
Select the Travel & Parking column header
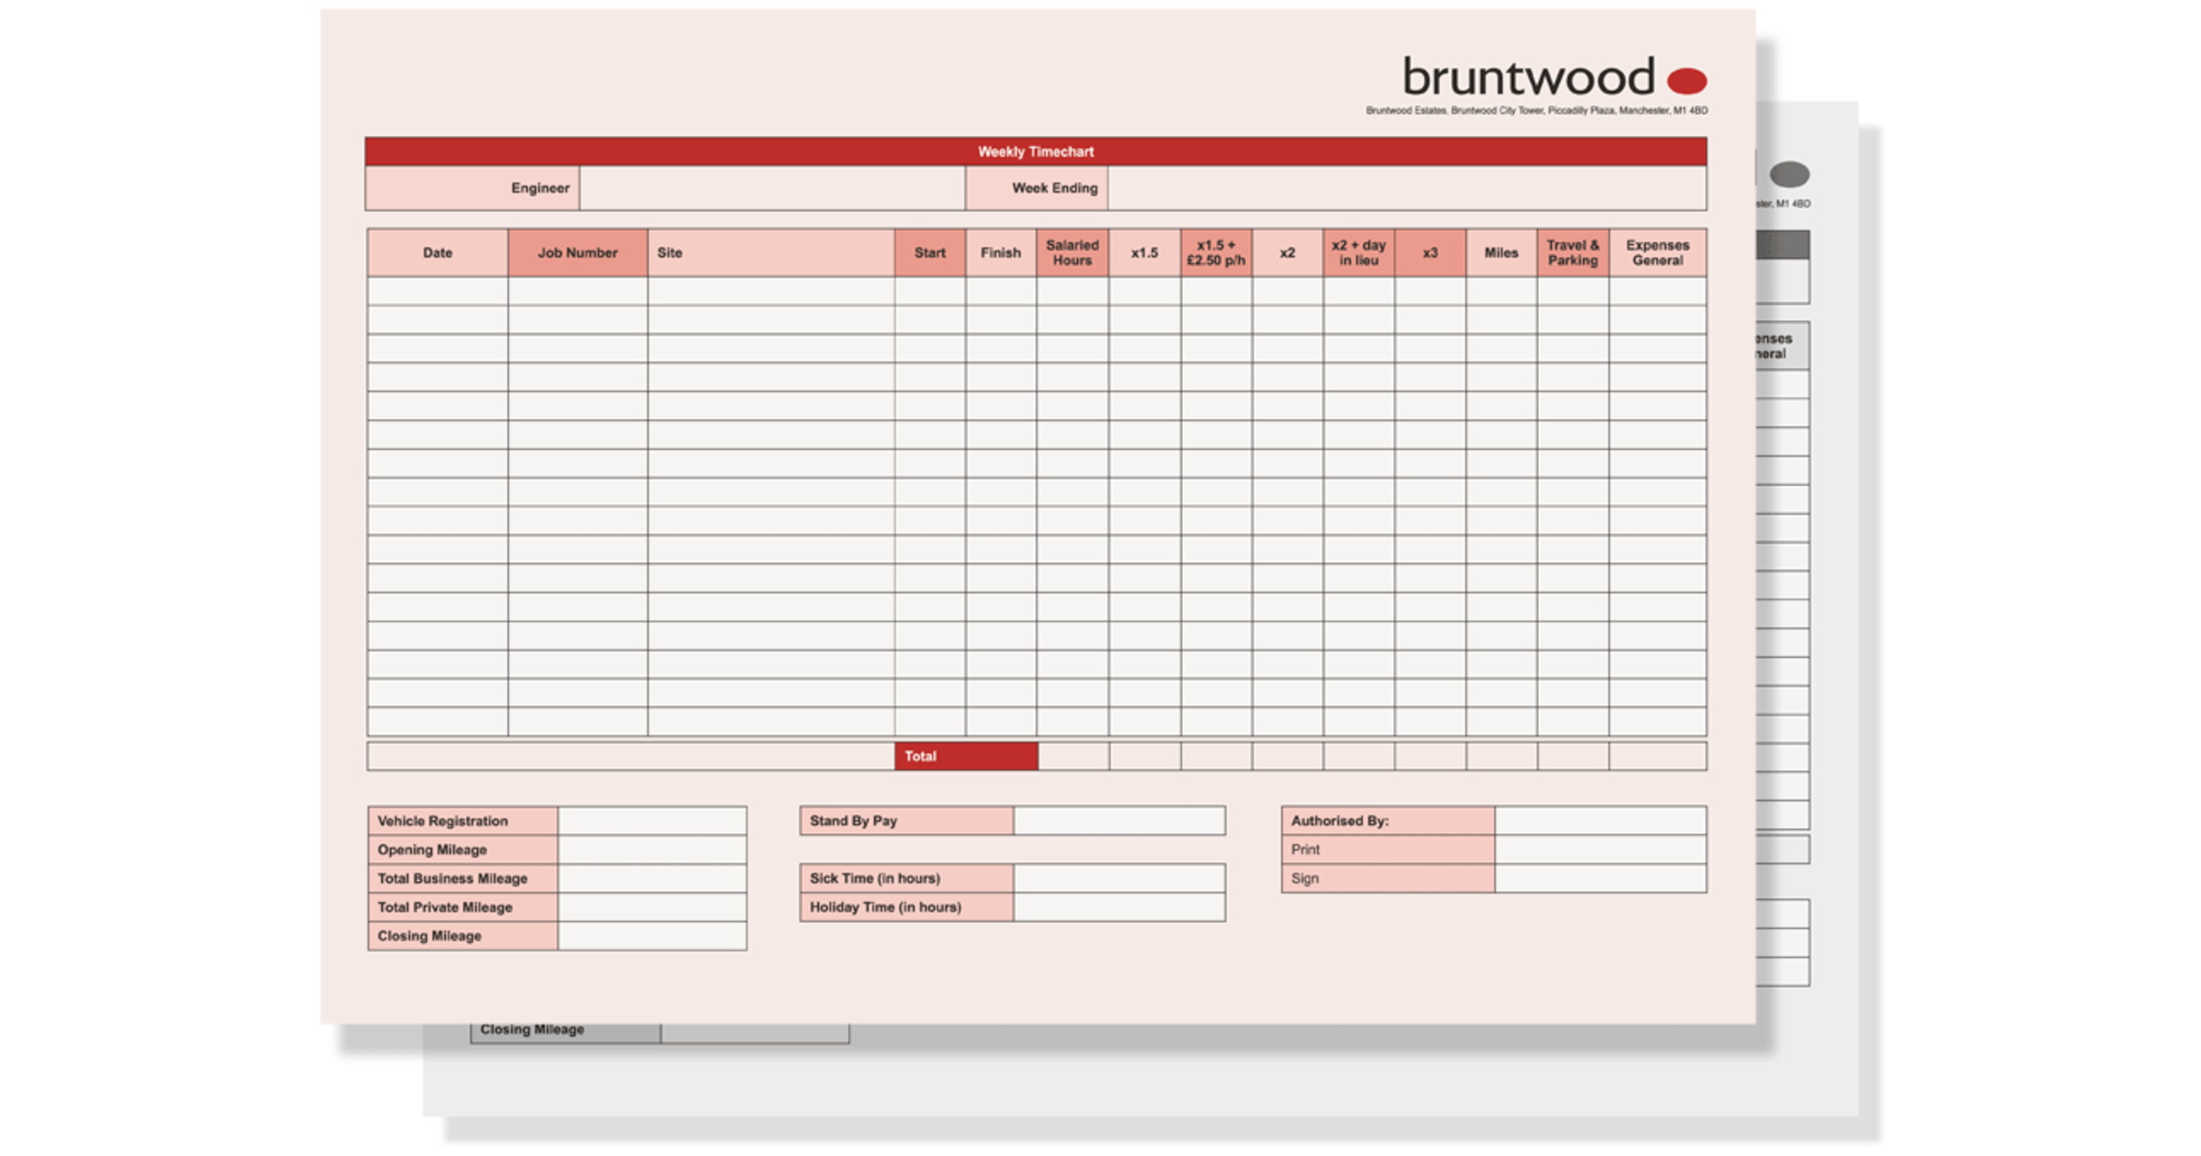click(1572, 252)
